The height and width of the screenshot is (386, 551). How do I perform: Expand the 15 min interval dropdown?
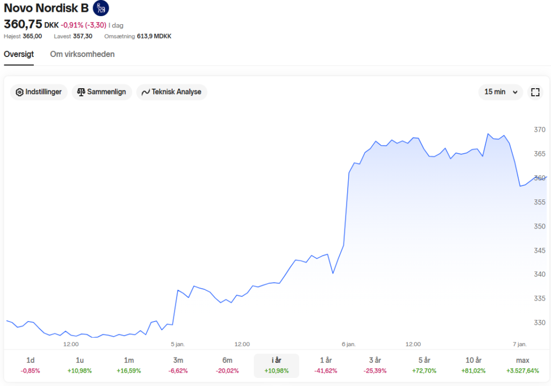500,92
